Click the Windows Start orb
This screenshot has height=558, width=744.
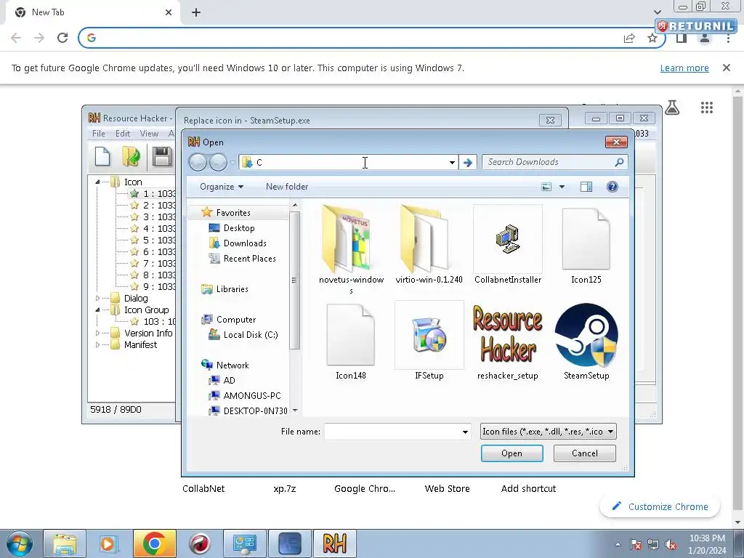pyautogui.click(x=19, y=543)
